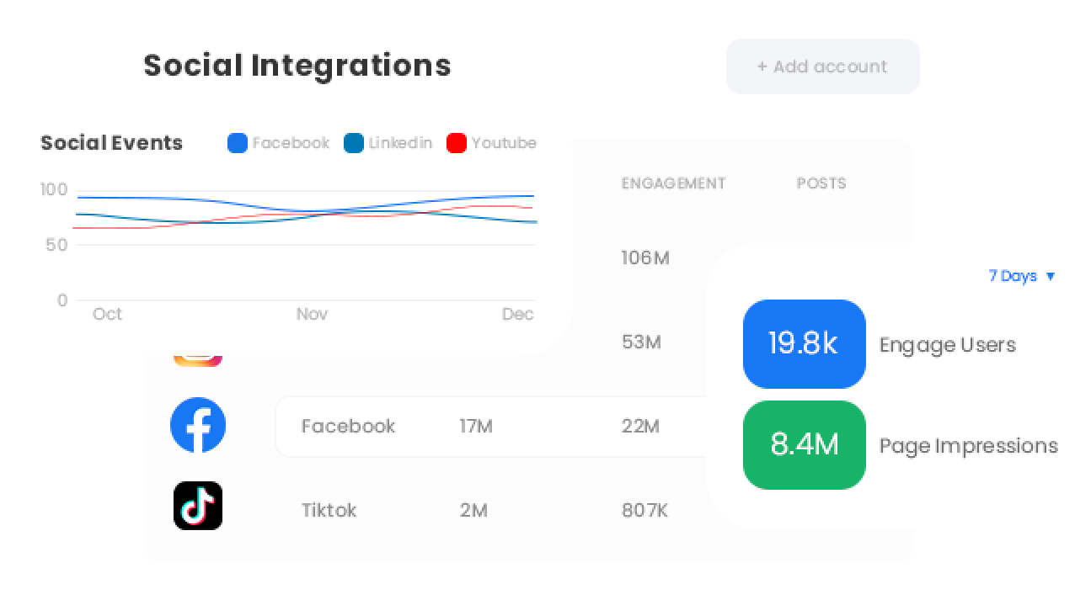Open the 7 Days time range dropdown

point(1021,276)
